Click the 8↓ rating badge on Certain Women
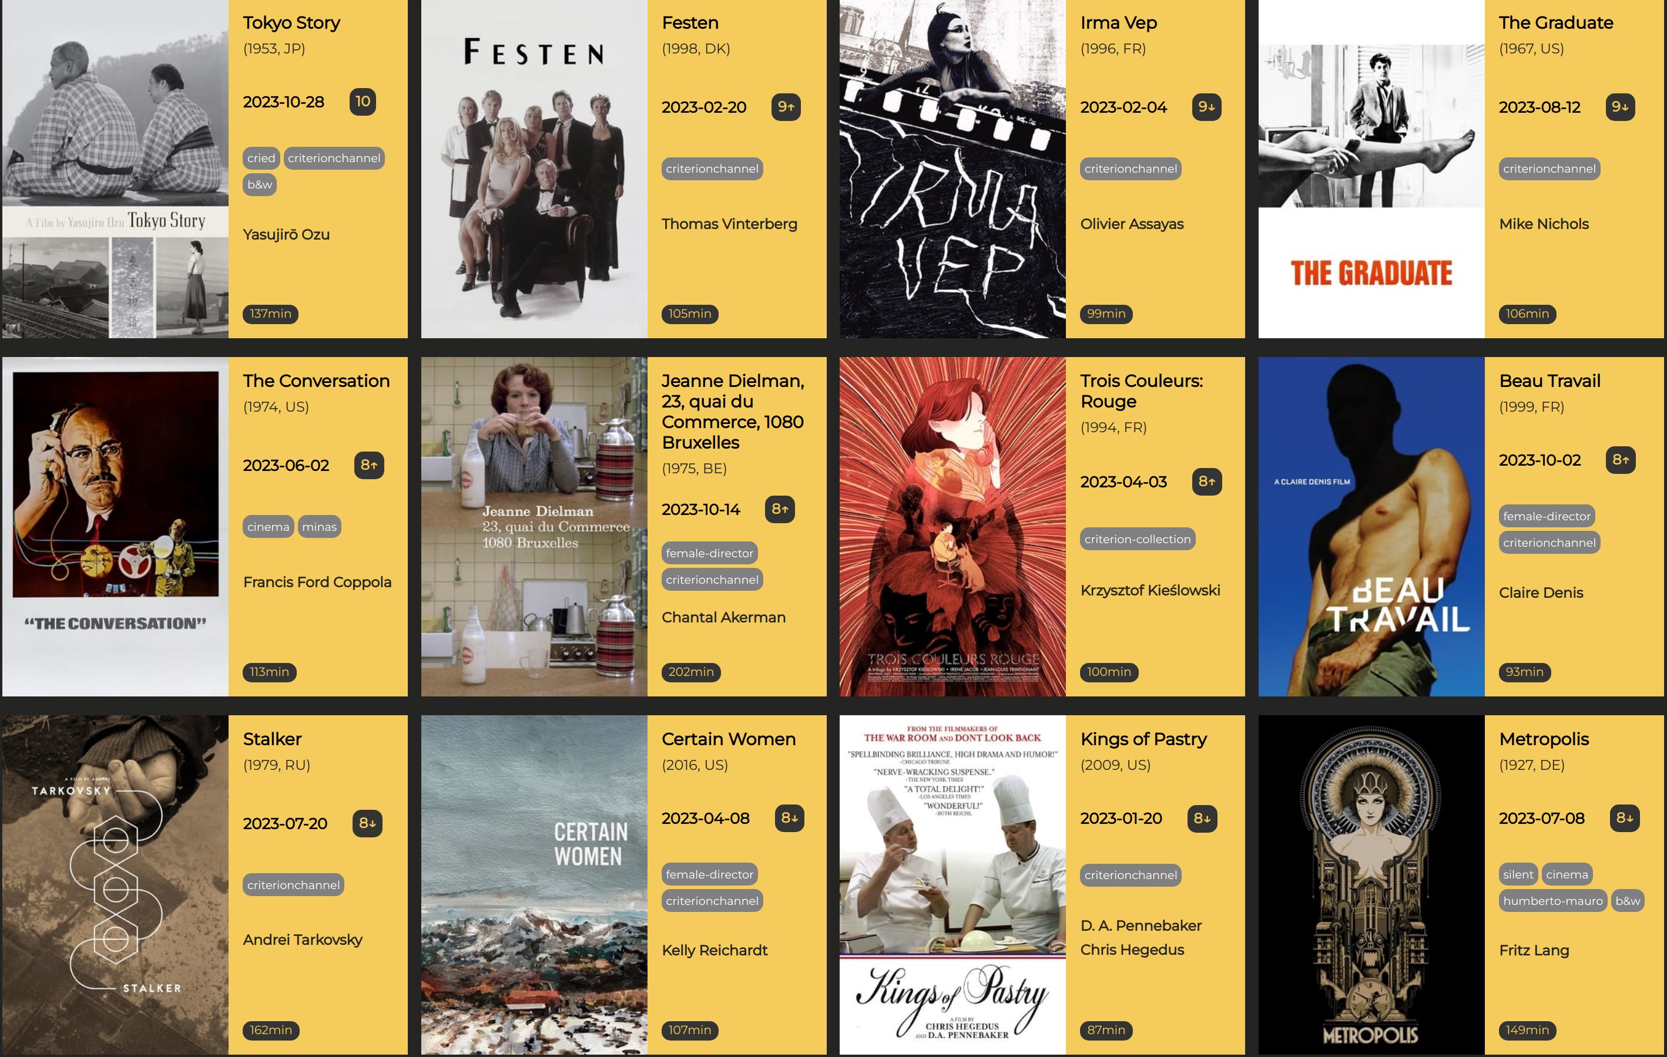 point(789,819)
